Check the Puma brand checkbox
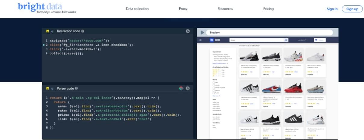The height and width of the screenshot is (140, 364). click(x=214, y=93)
